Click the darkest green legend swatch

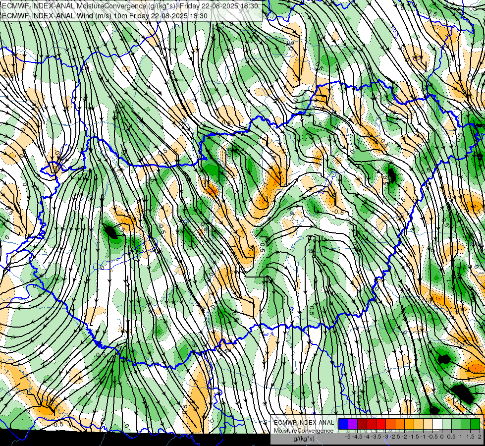tap(475, 424)
